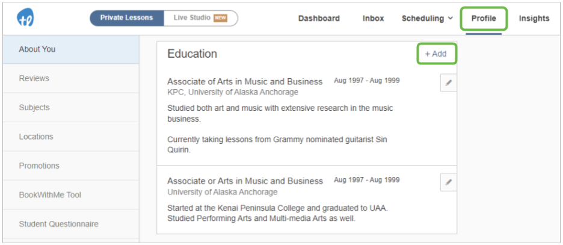Open the Locations sidebar section
This screenshot has width=563, height=245.
(x=71, y=137)
